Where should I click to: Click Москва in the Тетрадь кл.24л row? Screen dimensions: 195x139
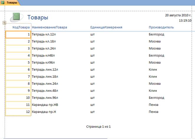tap(155, 48)
